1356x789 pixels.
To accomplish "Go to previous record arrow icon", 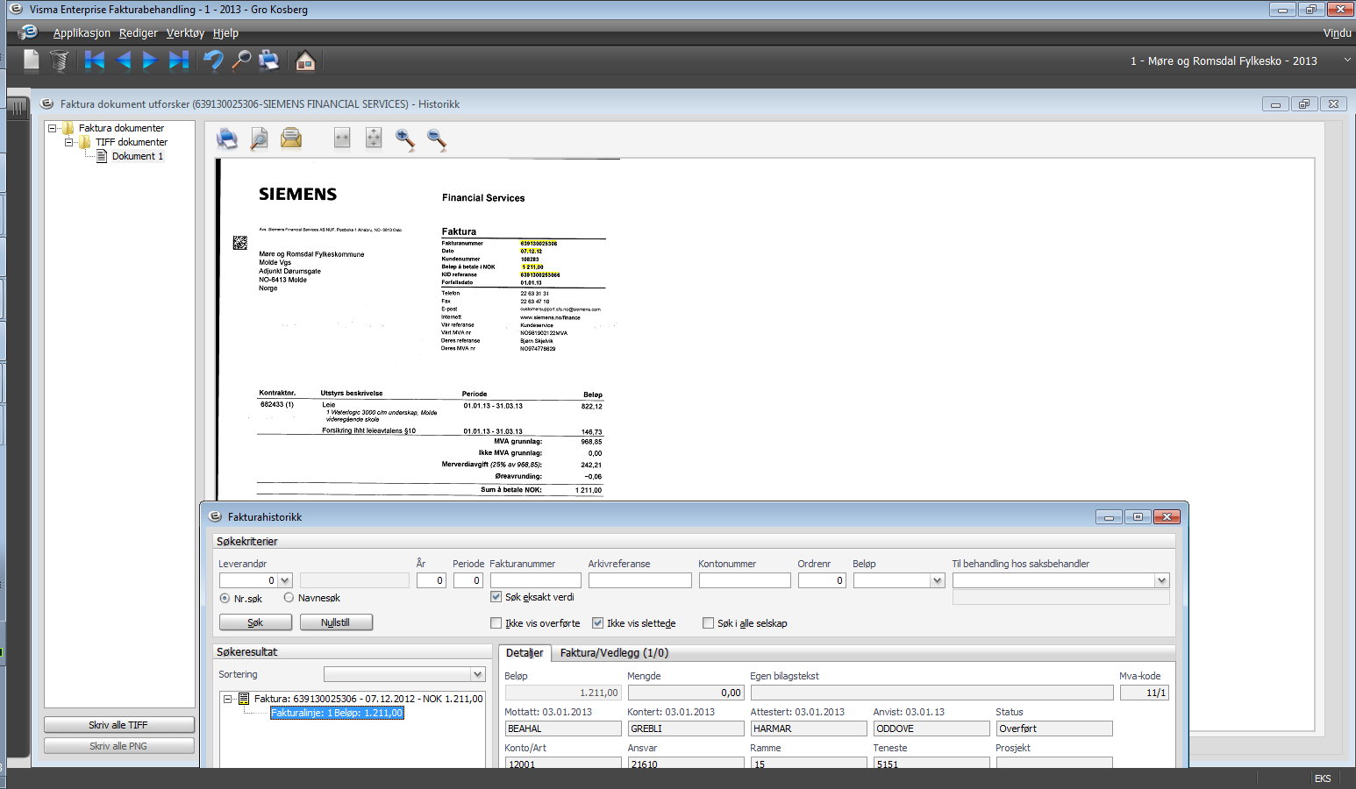I will (x=123, y=60).
